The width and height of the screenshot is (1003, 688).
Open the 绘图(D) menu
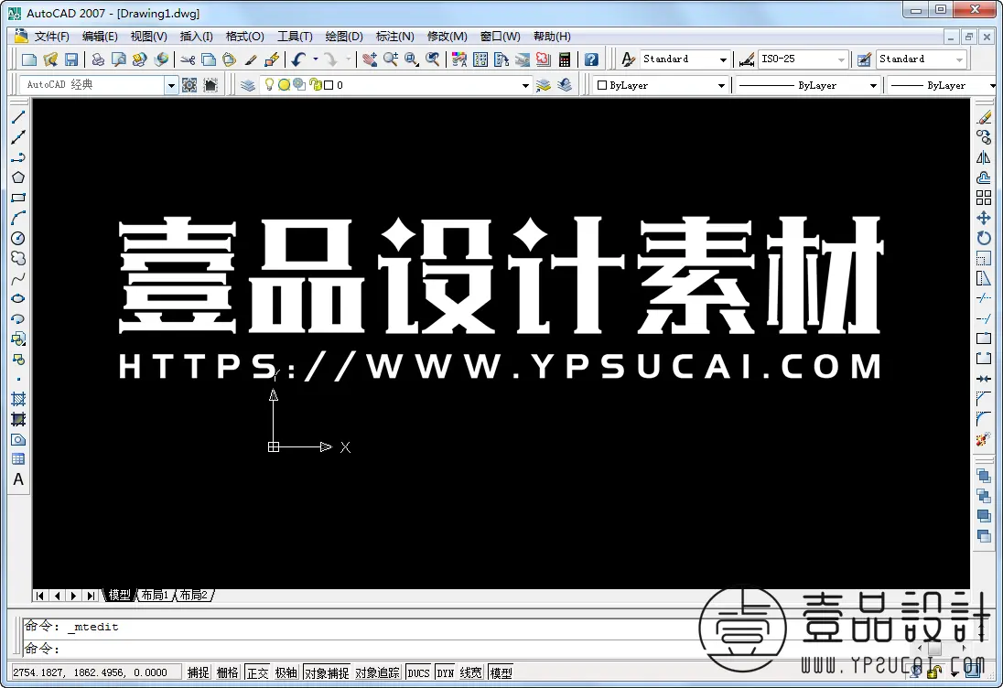point(344,37)
